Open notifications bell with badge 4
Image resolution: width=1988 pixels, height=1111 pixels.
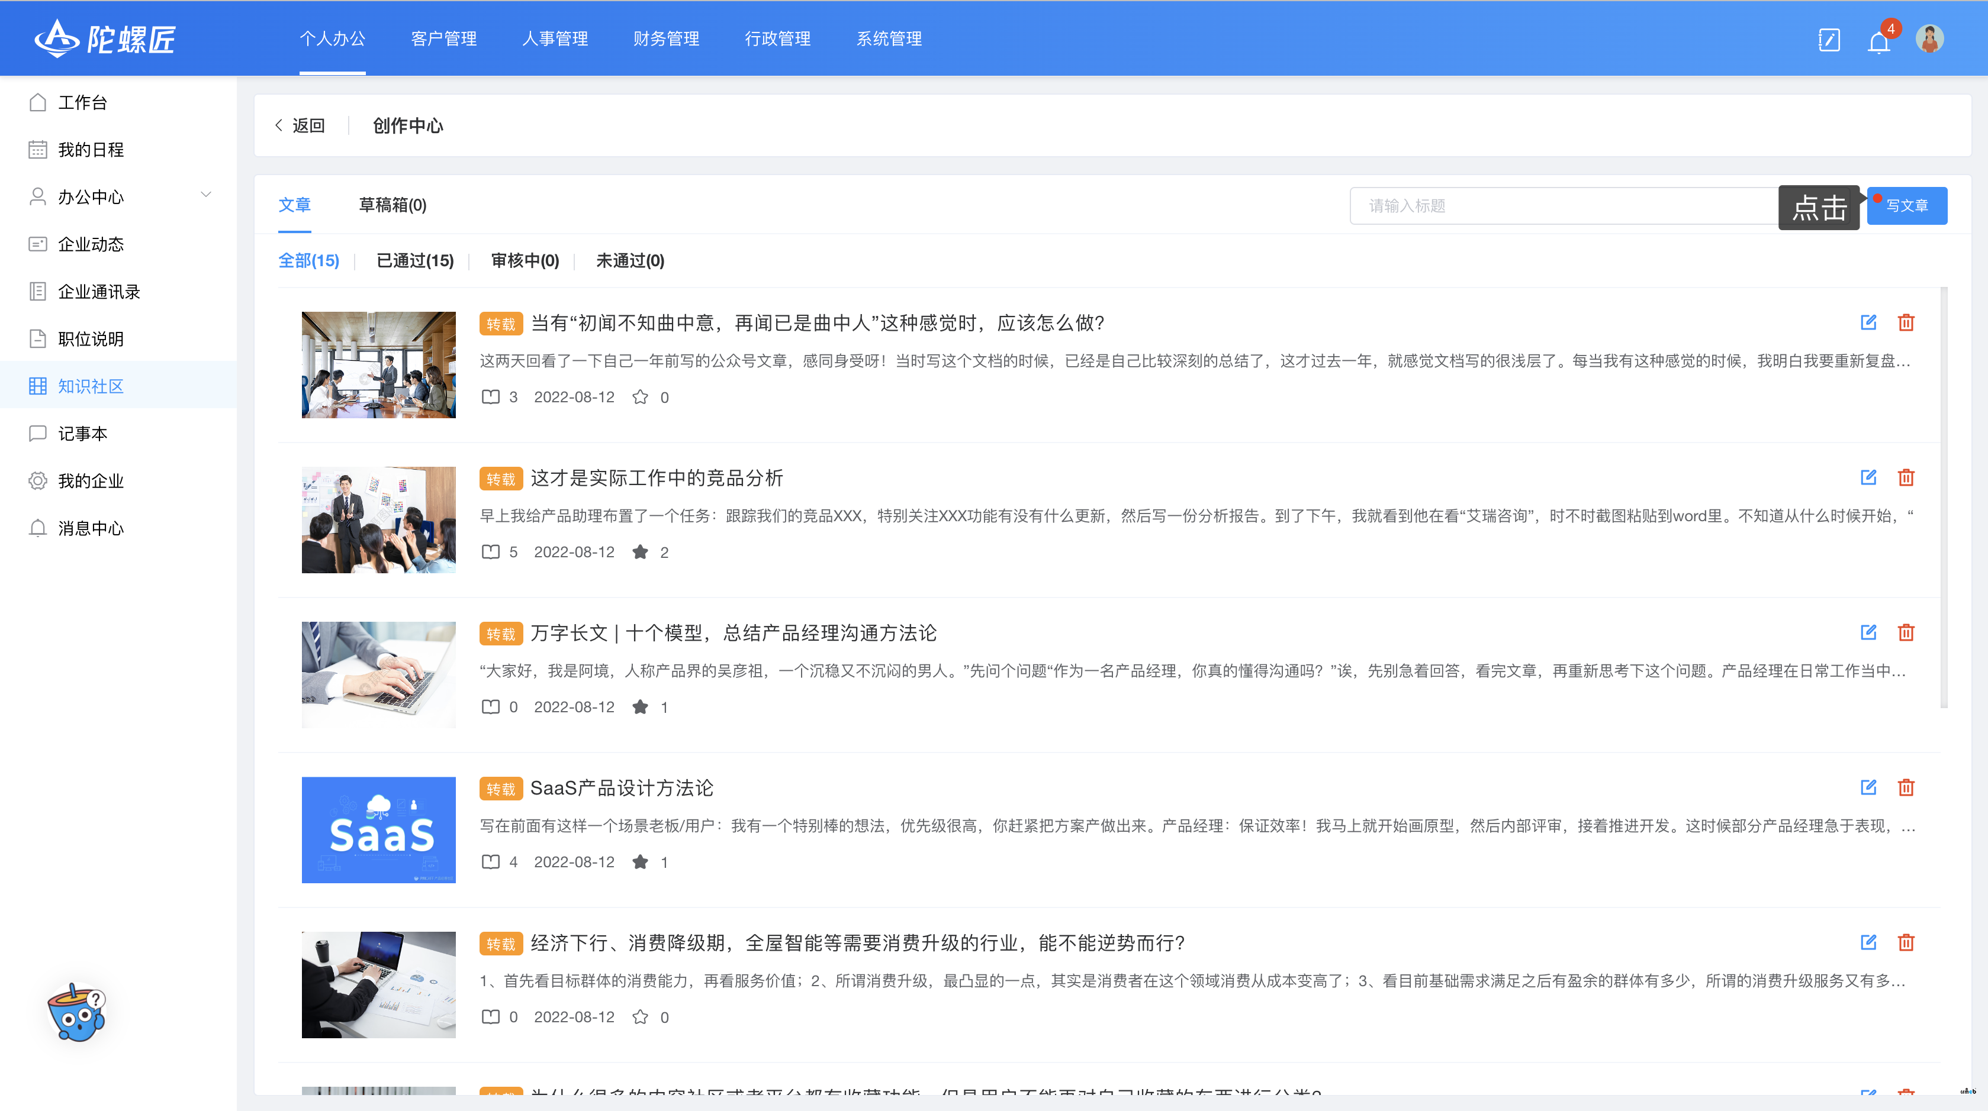[1879, 41]
